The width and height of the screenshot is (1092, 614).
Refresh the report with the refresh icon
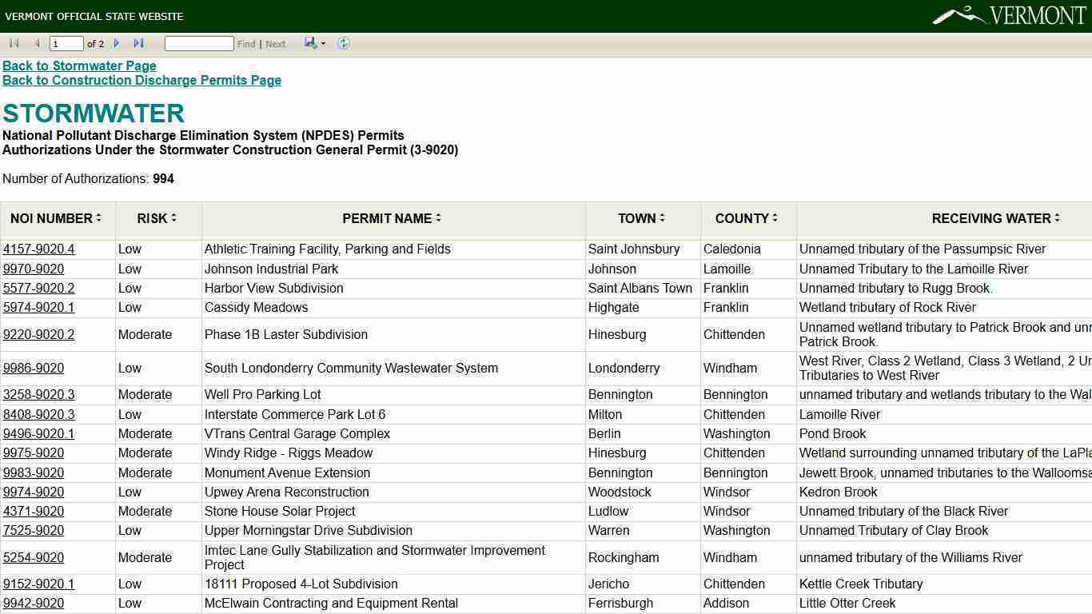344,43
